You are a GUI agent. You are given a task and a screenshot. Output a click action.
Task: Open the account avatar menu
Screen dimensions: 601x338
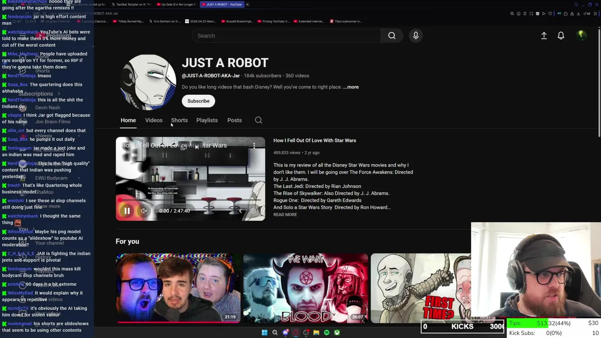581,36
